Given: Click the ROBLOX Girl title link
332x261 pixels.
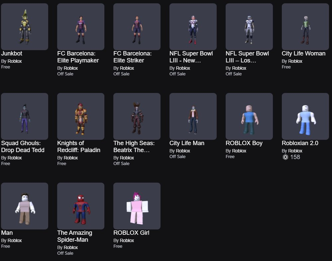Looking at the screenshot, I should pos(131,233).
